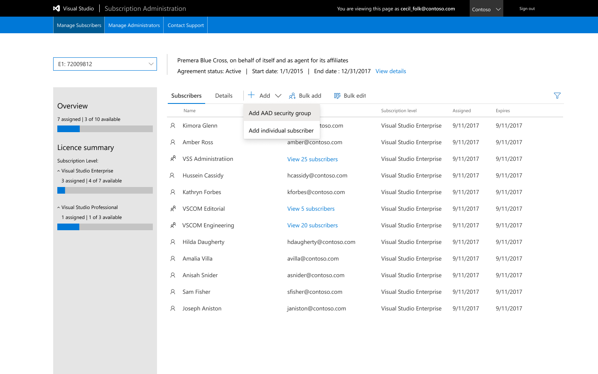Click group icon for VSS Administratiion
Image resolution: width=598 pixels, height=374 pixels.
173,159
